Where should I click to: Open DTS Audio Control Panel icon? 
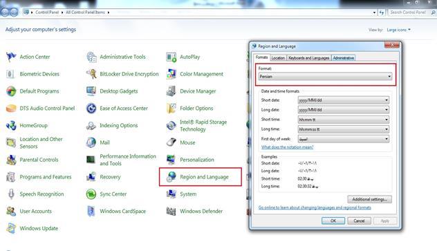tap(11, 109)
